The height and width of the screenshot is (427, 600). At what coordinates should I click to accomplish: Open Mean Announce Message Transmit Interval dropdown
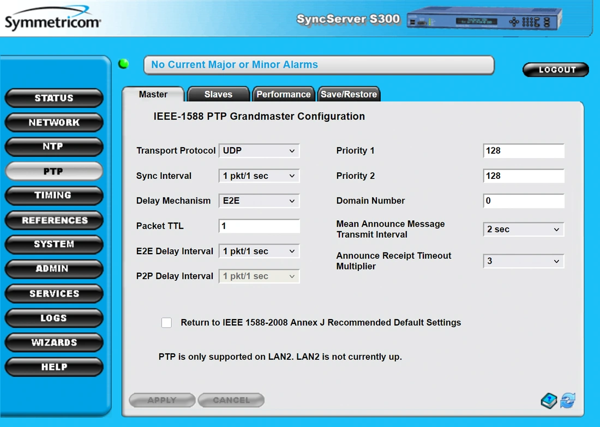pyautogui.click(x=523, y=229)
